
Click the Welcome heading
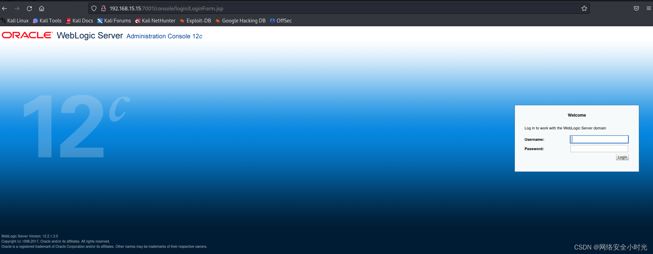click(577, 115)
